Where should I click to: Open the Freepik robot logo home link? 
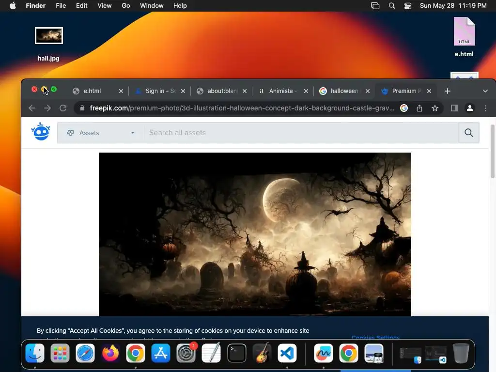coord(41,132)
